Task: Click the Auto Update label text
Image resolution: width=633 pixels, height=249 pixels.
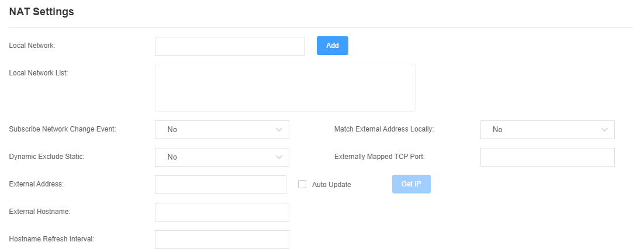Action: (331, 185)
